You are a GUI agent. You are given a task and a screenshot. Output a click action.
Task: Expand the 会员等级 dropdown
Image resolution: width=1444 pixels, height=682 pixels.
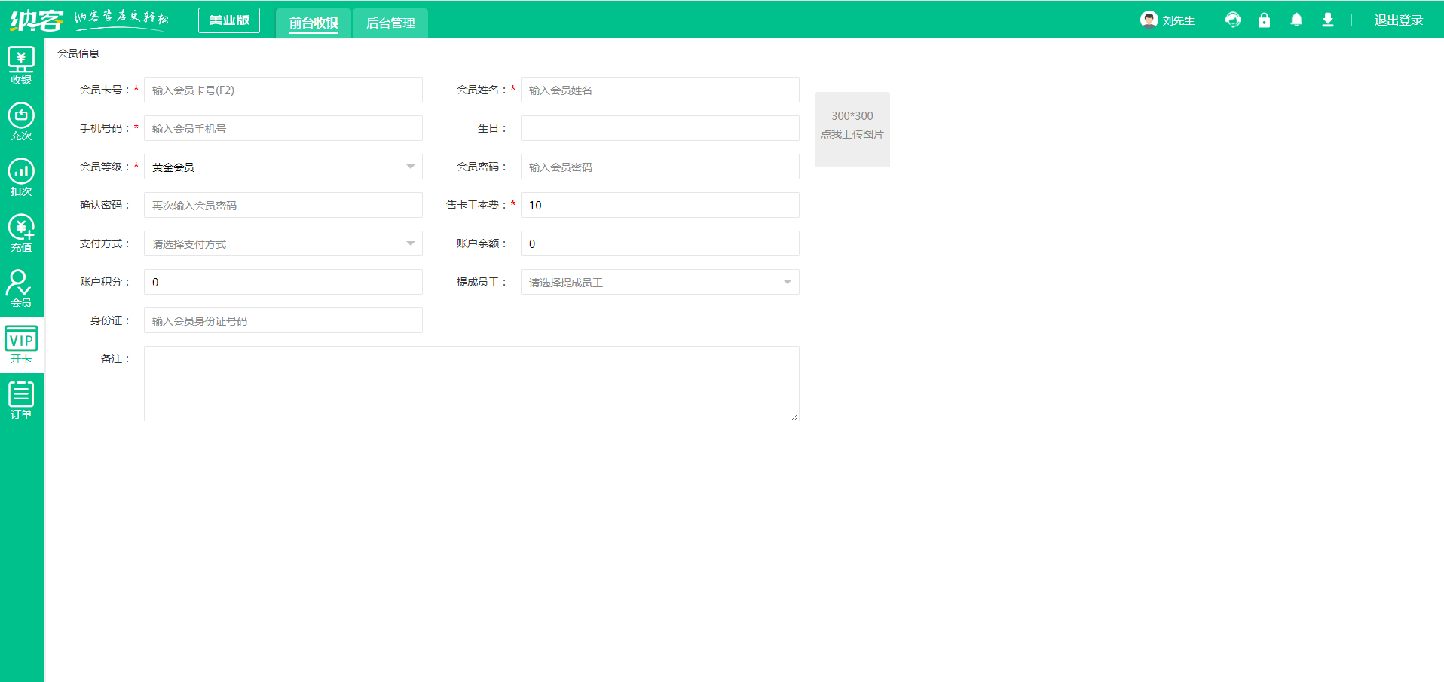click(283, 167)
